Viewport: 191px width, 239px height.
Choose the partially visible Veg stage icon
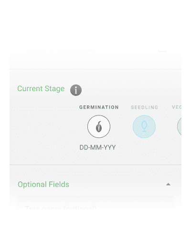click(x=180, y=126)
